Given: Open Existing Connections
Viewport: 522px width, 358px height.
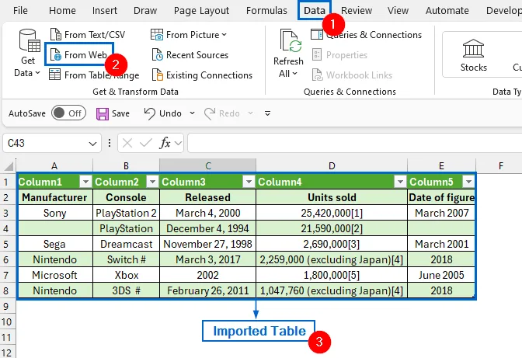Looking at the screenshot, I should (x=202, y=75).
